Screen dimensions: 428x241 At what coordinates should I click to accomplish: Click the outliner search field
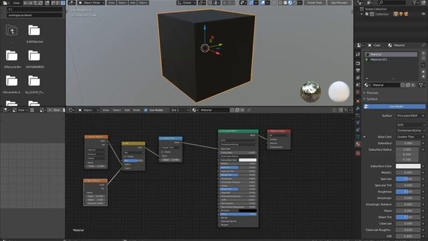391,3
